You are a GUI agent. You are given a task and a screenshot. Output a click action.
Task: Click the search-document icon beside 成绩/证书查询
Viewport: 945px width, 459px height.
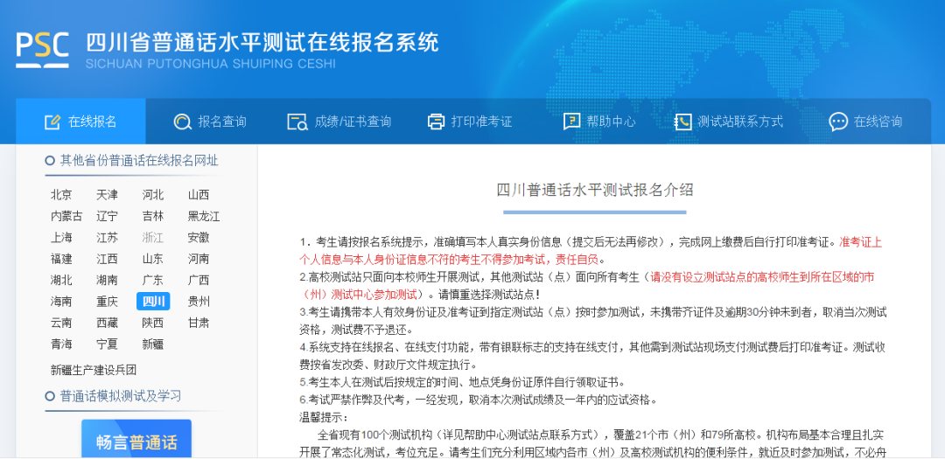pyautogui.click(x=297, y=122)
